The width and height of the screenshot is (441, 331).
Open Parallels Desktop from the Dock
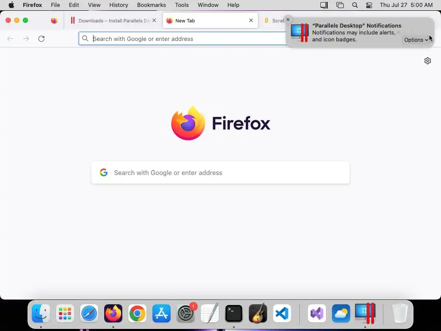pos(365,313)
